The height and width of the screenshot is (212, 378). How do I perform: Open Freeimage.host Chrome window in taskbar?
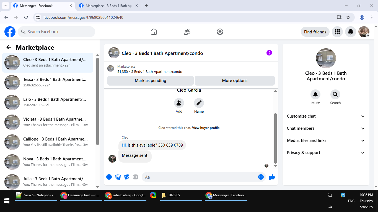pyautogui.click(x=81, y=195)
